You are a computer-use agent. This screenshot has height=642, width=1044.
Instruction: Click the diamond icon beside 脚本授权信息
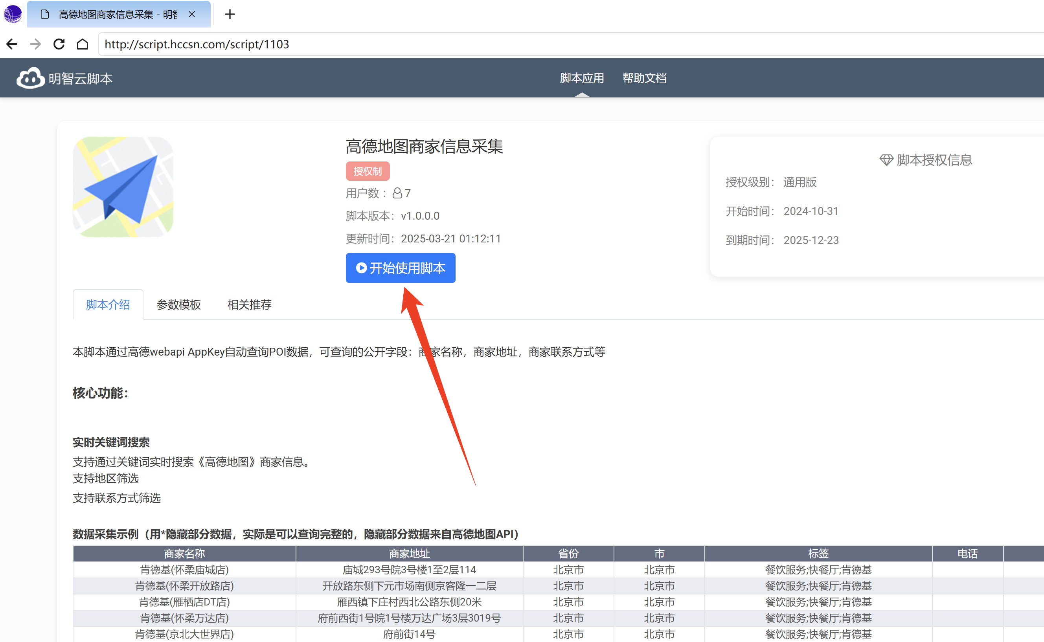pos(886,160)
